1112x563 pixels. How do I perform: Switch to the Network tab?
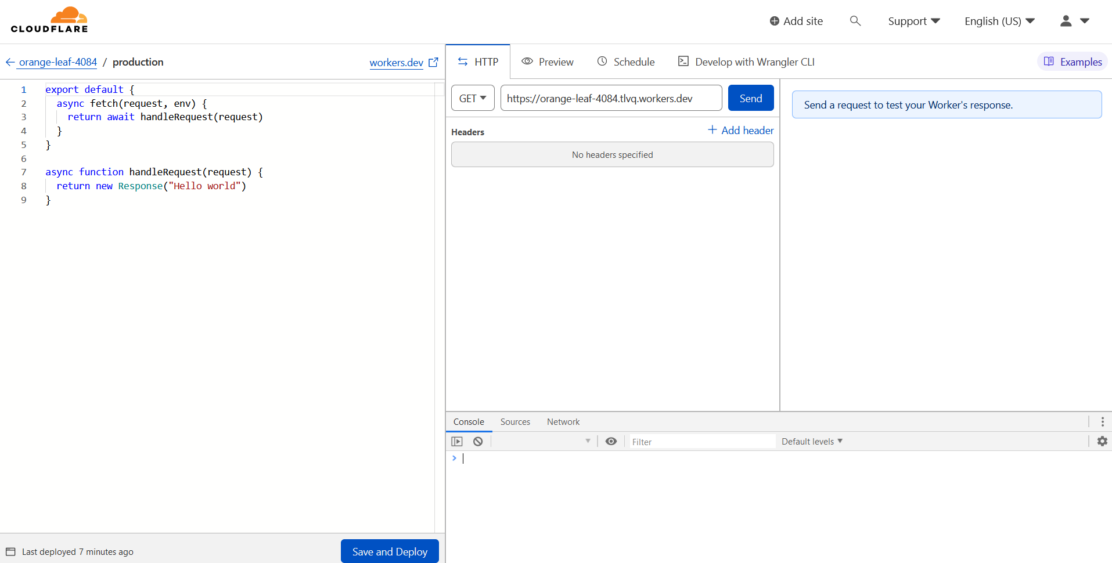click(x=563, y=421)
